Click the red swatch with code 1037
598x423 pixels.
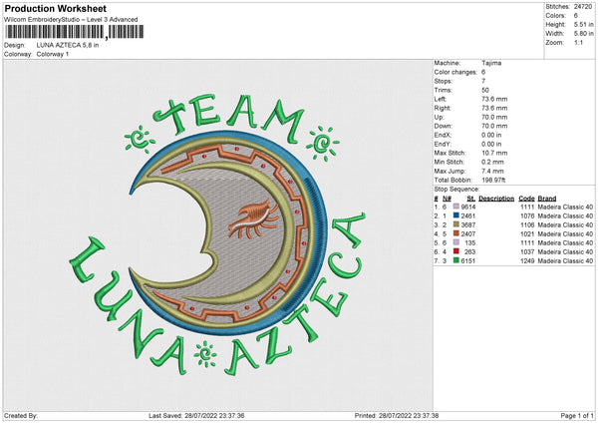pyautogui.click(x=455, y=251)
